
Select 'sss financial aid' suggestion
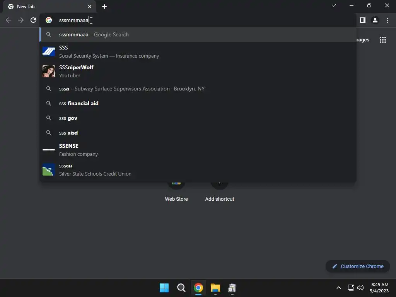198,103
